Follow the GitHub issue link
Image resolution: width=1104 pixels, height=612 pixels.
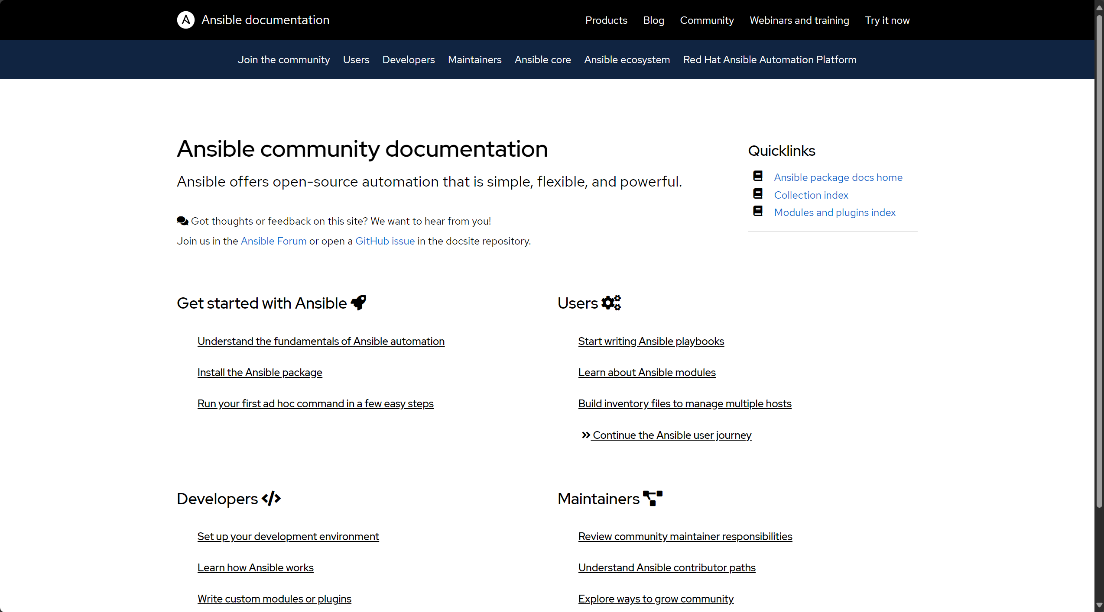pos(385,241)
